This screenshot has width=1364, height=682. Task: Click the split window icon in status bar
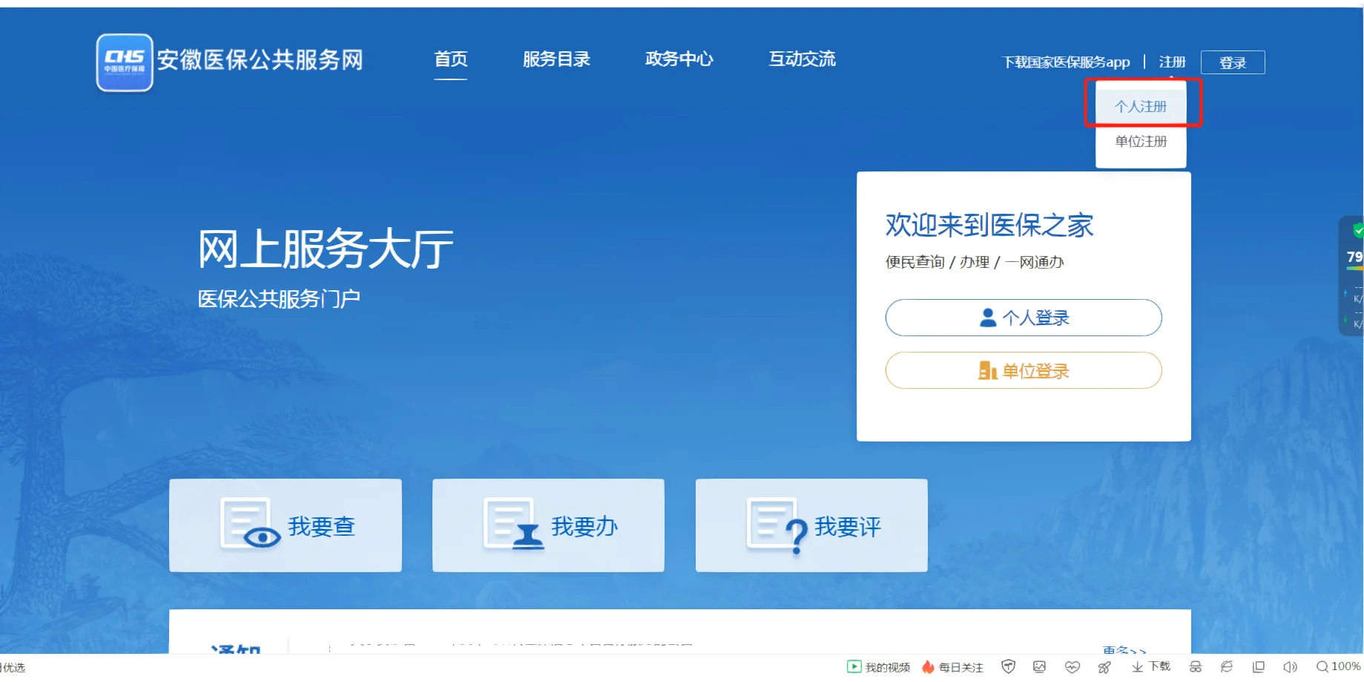tap(1259, 666)
